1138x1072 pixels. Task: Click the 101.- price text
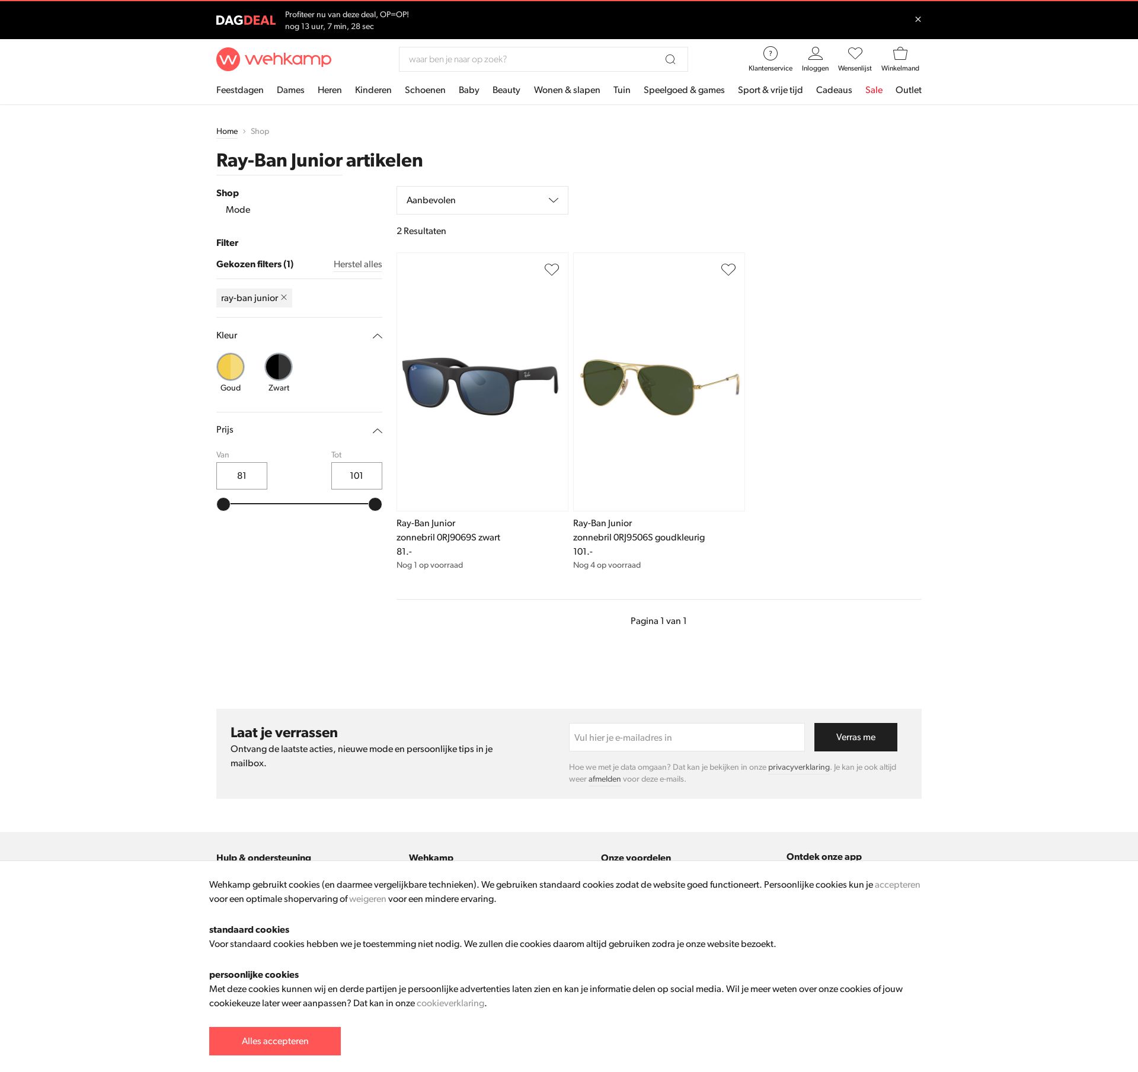[583, 552]
